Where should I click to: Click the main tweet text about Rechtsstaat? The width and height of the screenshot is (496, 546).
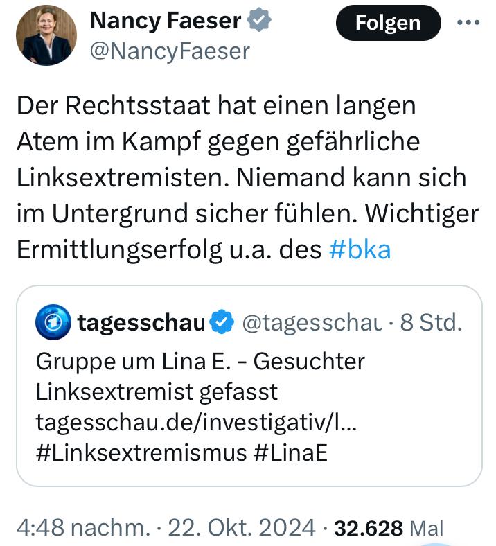248,177
